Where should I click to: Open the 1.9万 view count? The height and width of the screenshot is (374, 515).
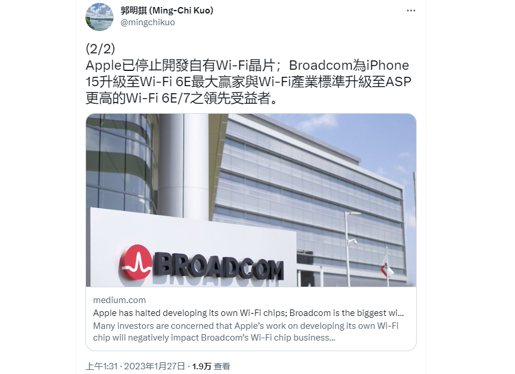click(x=202, y=366)
